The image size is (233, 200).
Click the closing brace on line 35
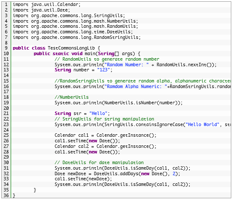pos(35,190)
